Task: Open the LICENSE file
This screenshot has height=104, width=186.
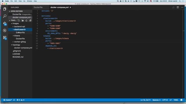Action: click(x=16, y=54)
